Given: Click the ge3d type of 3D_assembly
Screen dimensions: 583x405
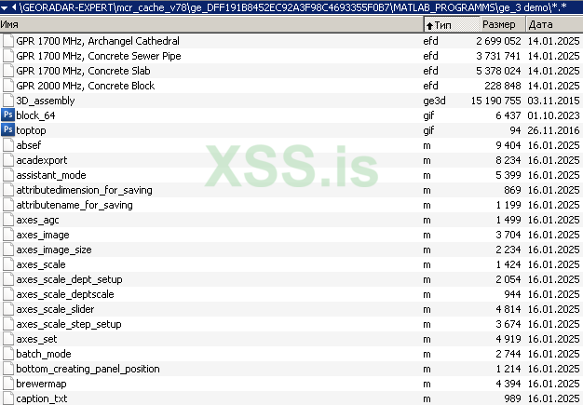Looking at the screenshot, I should (434, 101).
